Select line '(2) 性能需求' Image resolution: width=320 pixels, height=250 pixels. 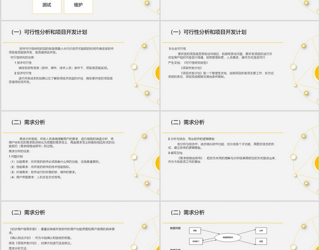click(40, 167)
